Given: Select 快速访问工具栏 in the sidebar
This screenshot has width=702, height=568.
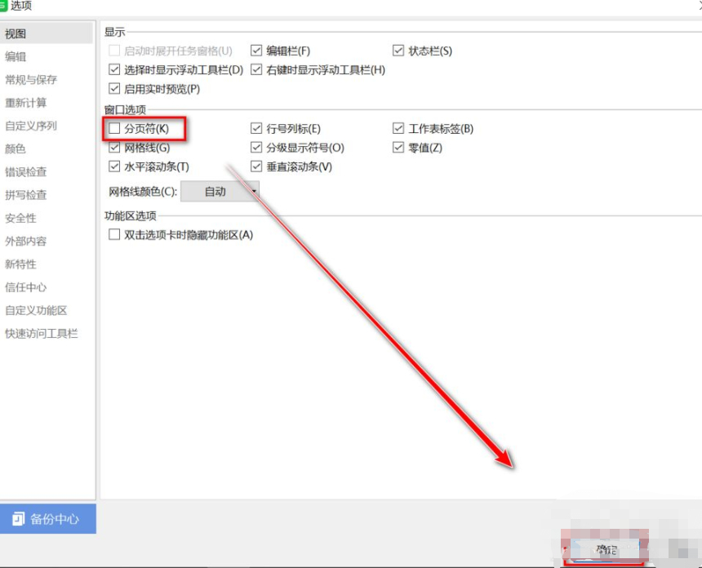Looking at the screenshot, I should click(42, 333).
